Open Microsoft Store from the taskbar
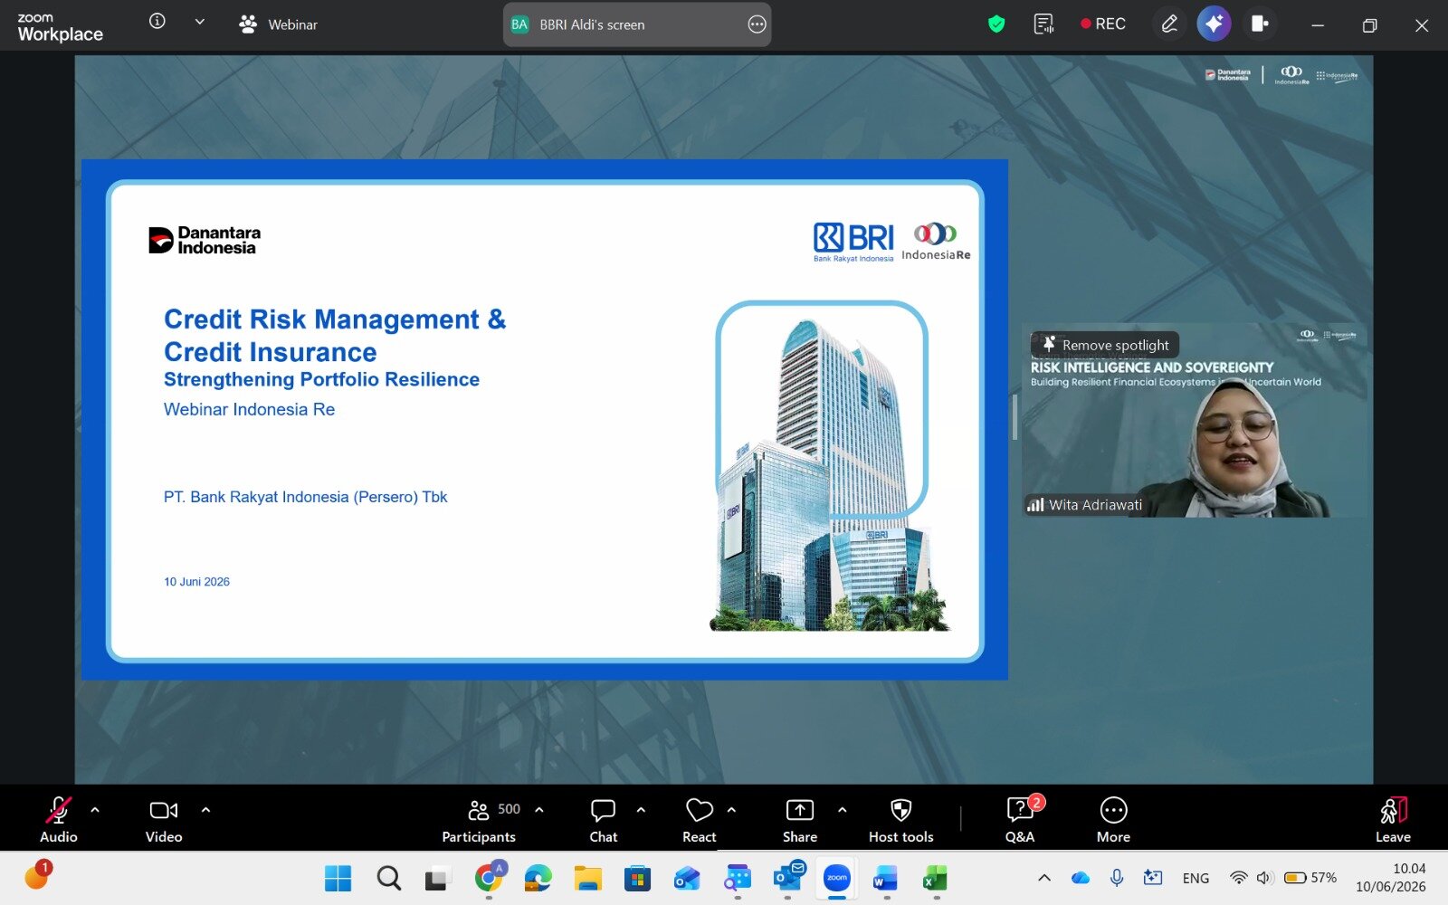 638,878
